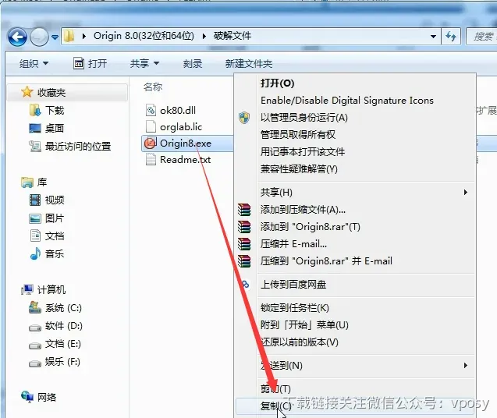497x418 pixels.
Task: Go back with the Back arrow button
Action: [17, 37]
